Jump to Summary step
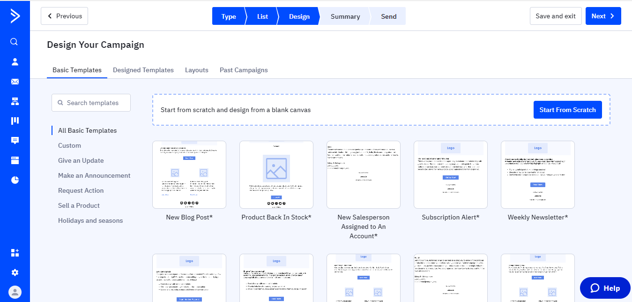 click(x=345, y=16)
